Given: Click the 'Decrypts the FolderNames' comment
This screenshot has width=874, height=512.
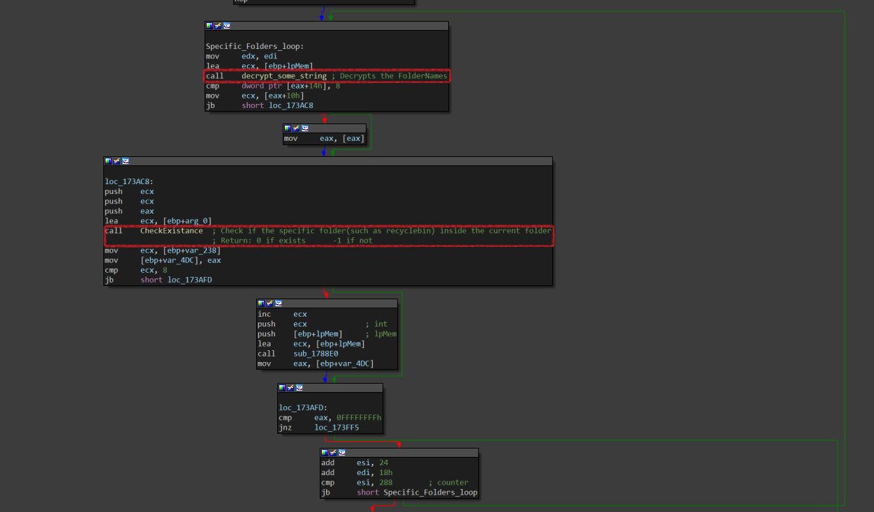Looking at the screenshot, I should pyautogui.click(x=394, y=76).
